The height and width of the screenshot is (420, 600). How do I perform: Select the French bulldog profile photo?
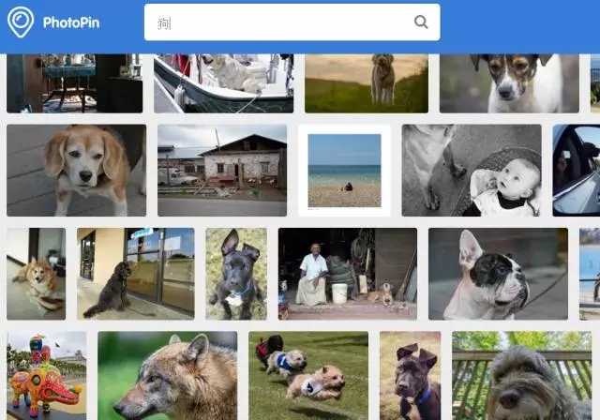[498, 274]
